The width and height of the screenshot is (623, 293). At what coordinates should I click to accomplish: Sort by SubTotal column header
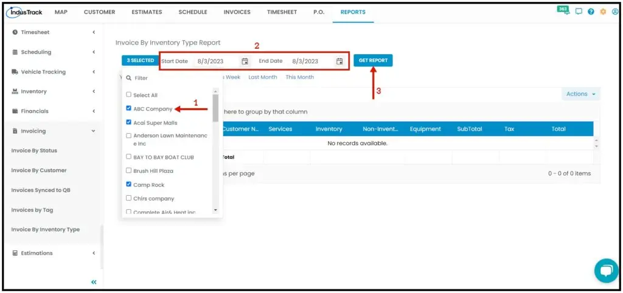469,129
